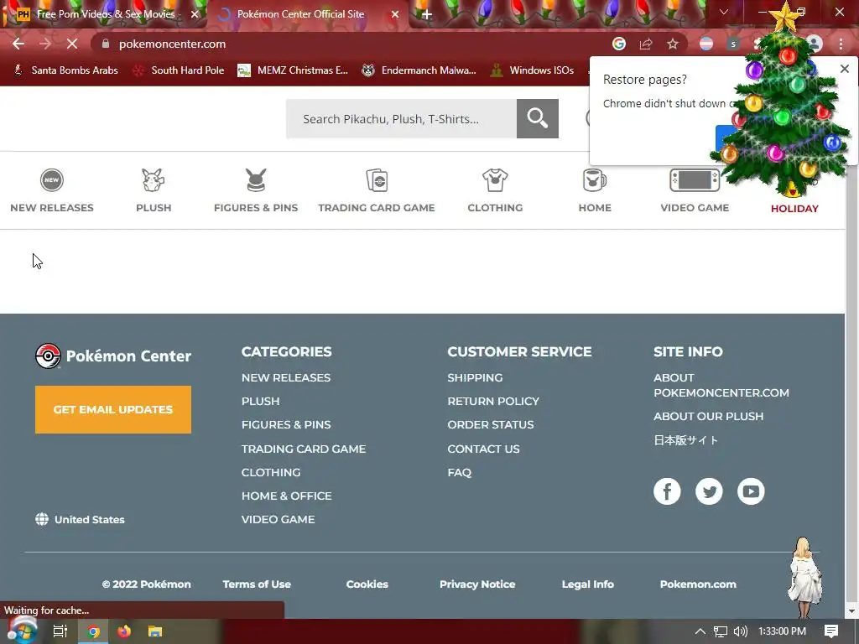This screenshot has height=644, width=859.
Task: Open the Video Game console icon
Action: click(x=695, y=180)
